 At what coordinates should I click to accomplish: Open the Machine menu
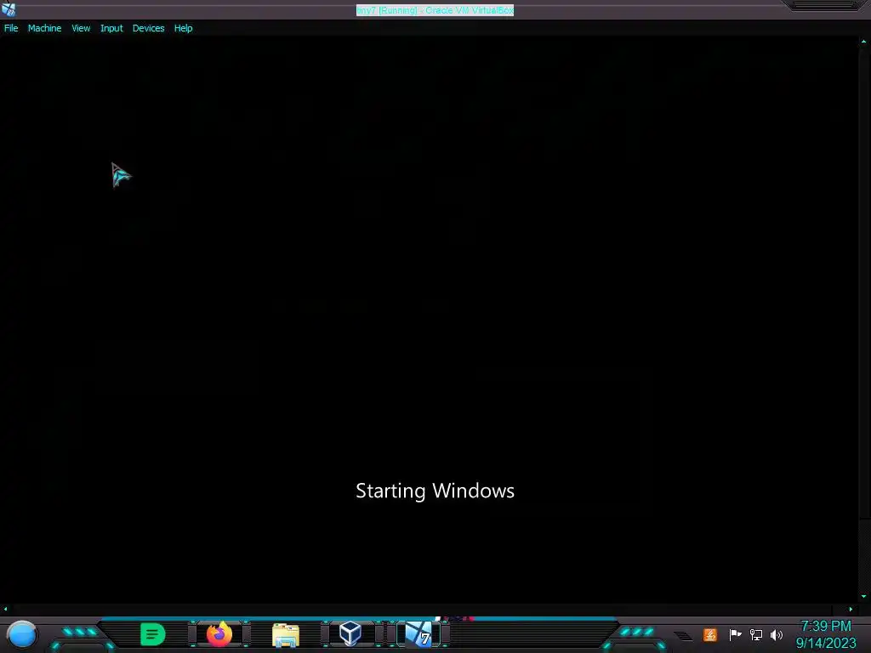point(44,28)
